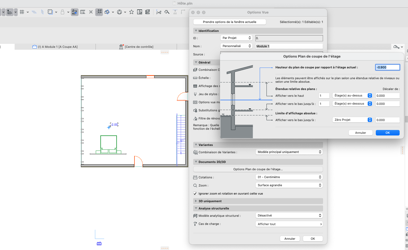Click the Zoom magnifier icon
This screenshot has height=250, width=408.
(195, 186)
